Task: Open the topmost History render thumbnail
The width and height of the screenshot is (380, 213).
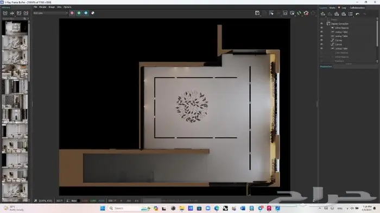Action: click(x=15, y=28)
